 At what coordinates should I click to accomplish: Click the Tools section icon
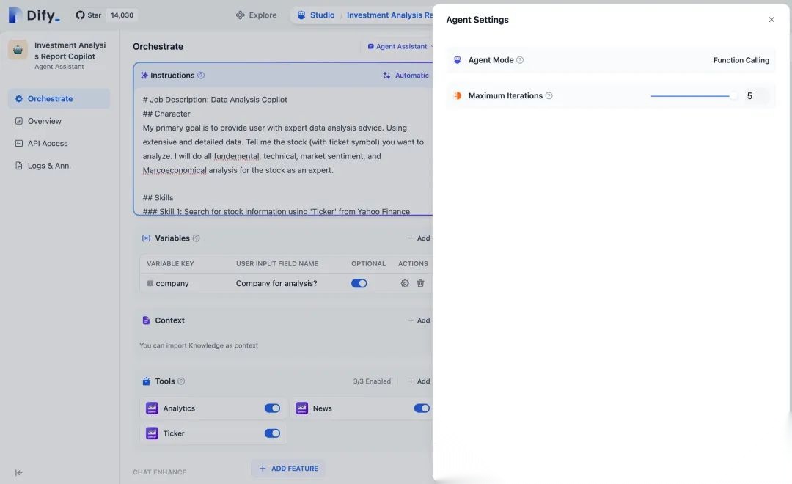click(x=146, y=381)
